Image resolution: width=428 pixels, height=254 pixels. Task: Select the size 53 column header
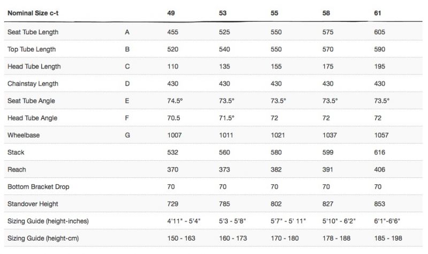[223, 13]
